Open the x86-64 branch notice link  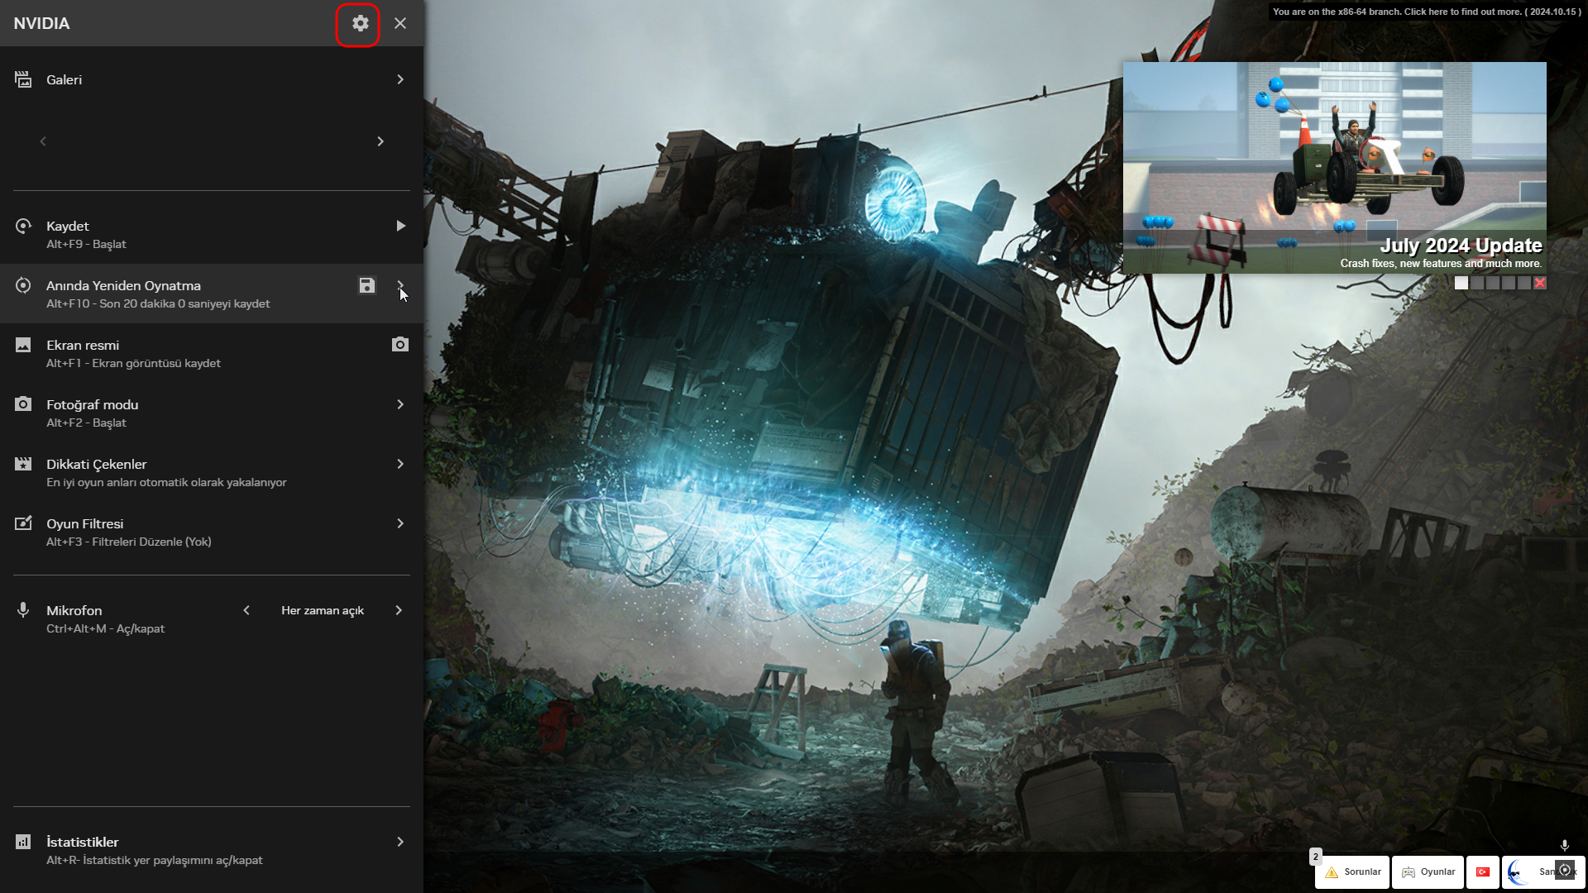point(1427,12)
